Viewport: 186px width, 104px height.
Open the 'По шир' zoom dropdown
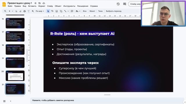pyautogui.click(x=40, y=11)
